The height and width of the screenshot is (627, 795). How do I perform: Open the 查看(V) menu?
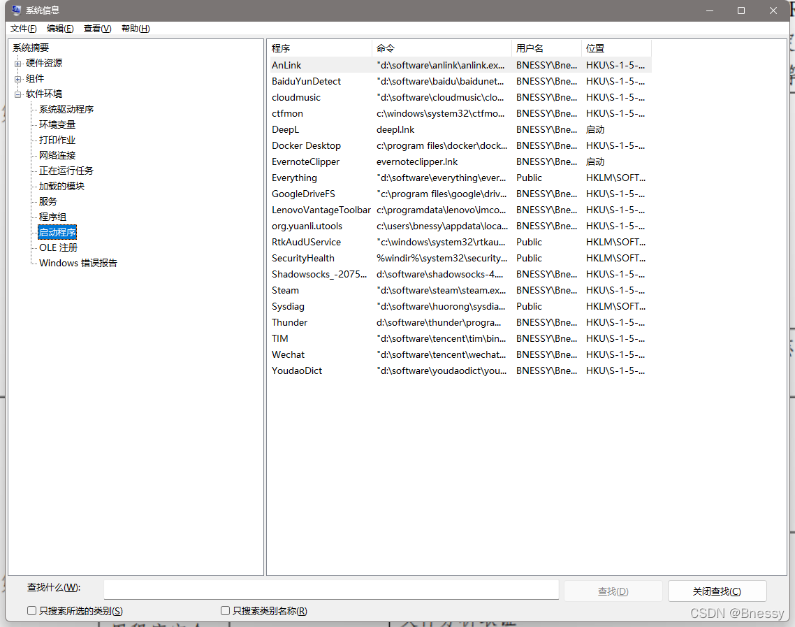(x=97, y=29)
